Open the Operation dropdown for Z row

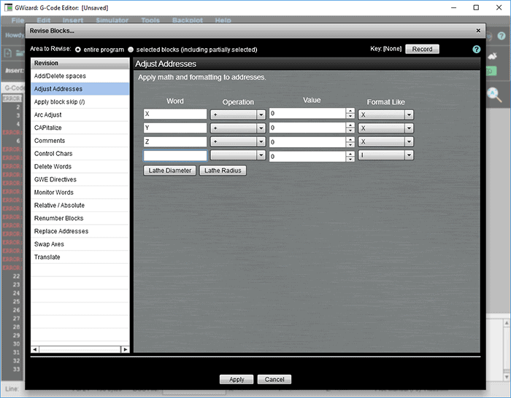tap(238, 141)
